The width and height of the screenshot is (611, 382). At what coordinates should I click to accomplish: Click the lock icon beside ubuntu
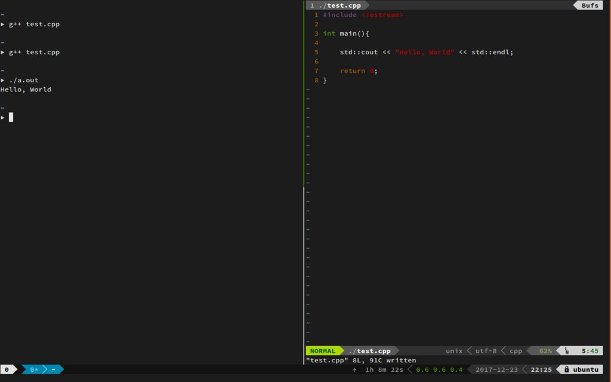coord(567,369)
